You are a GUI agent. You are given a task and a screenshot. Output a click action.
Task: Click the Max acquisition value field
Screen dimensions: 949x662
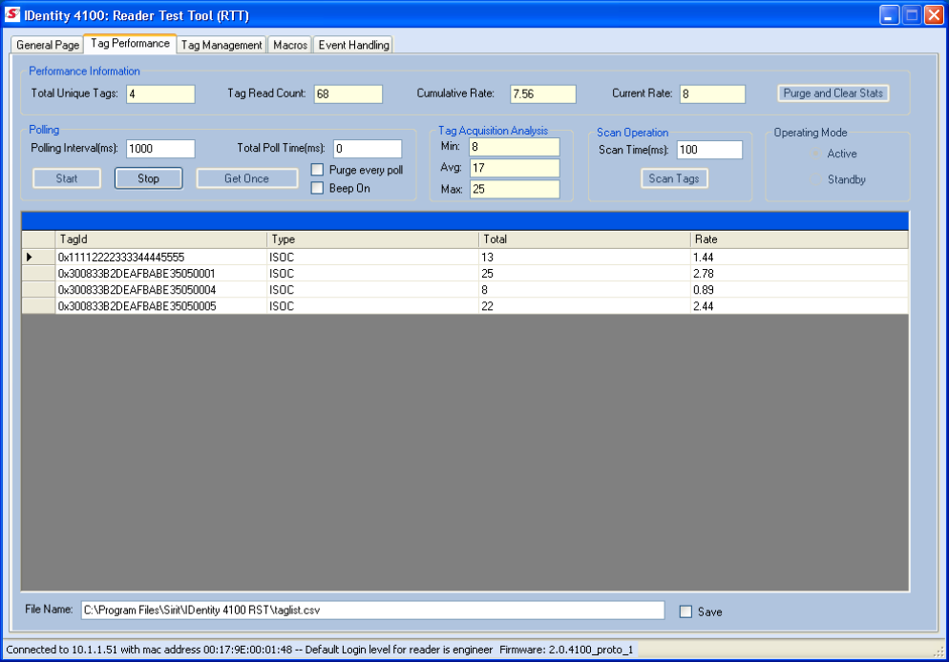(515, 189)
